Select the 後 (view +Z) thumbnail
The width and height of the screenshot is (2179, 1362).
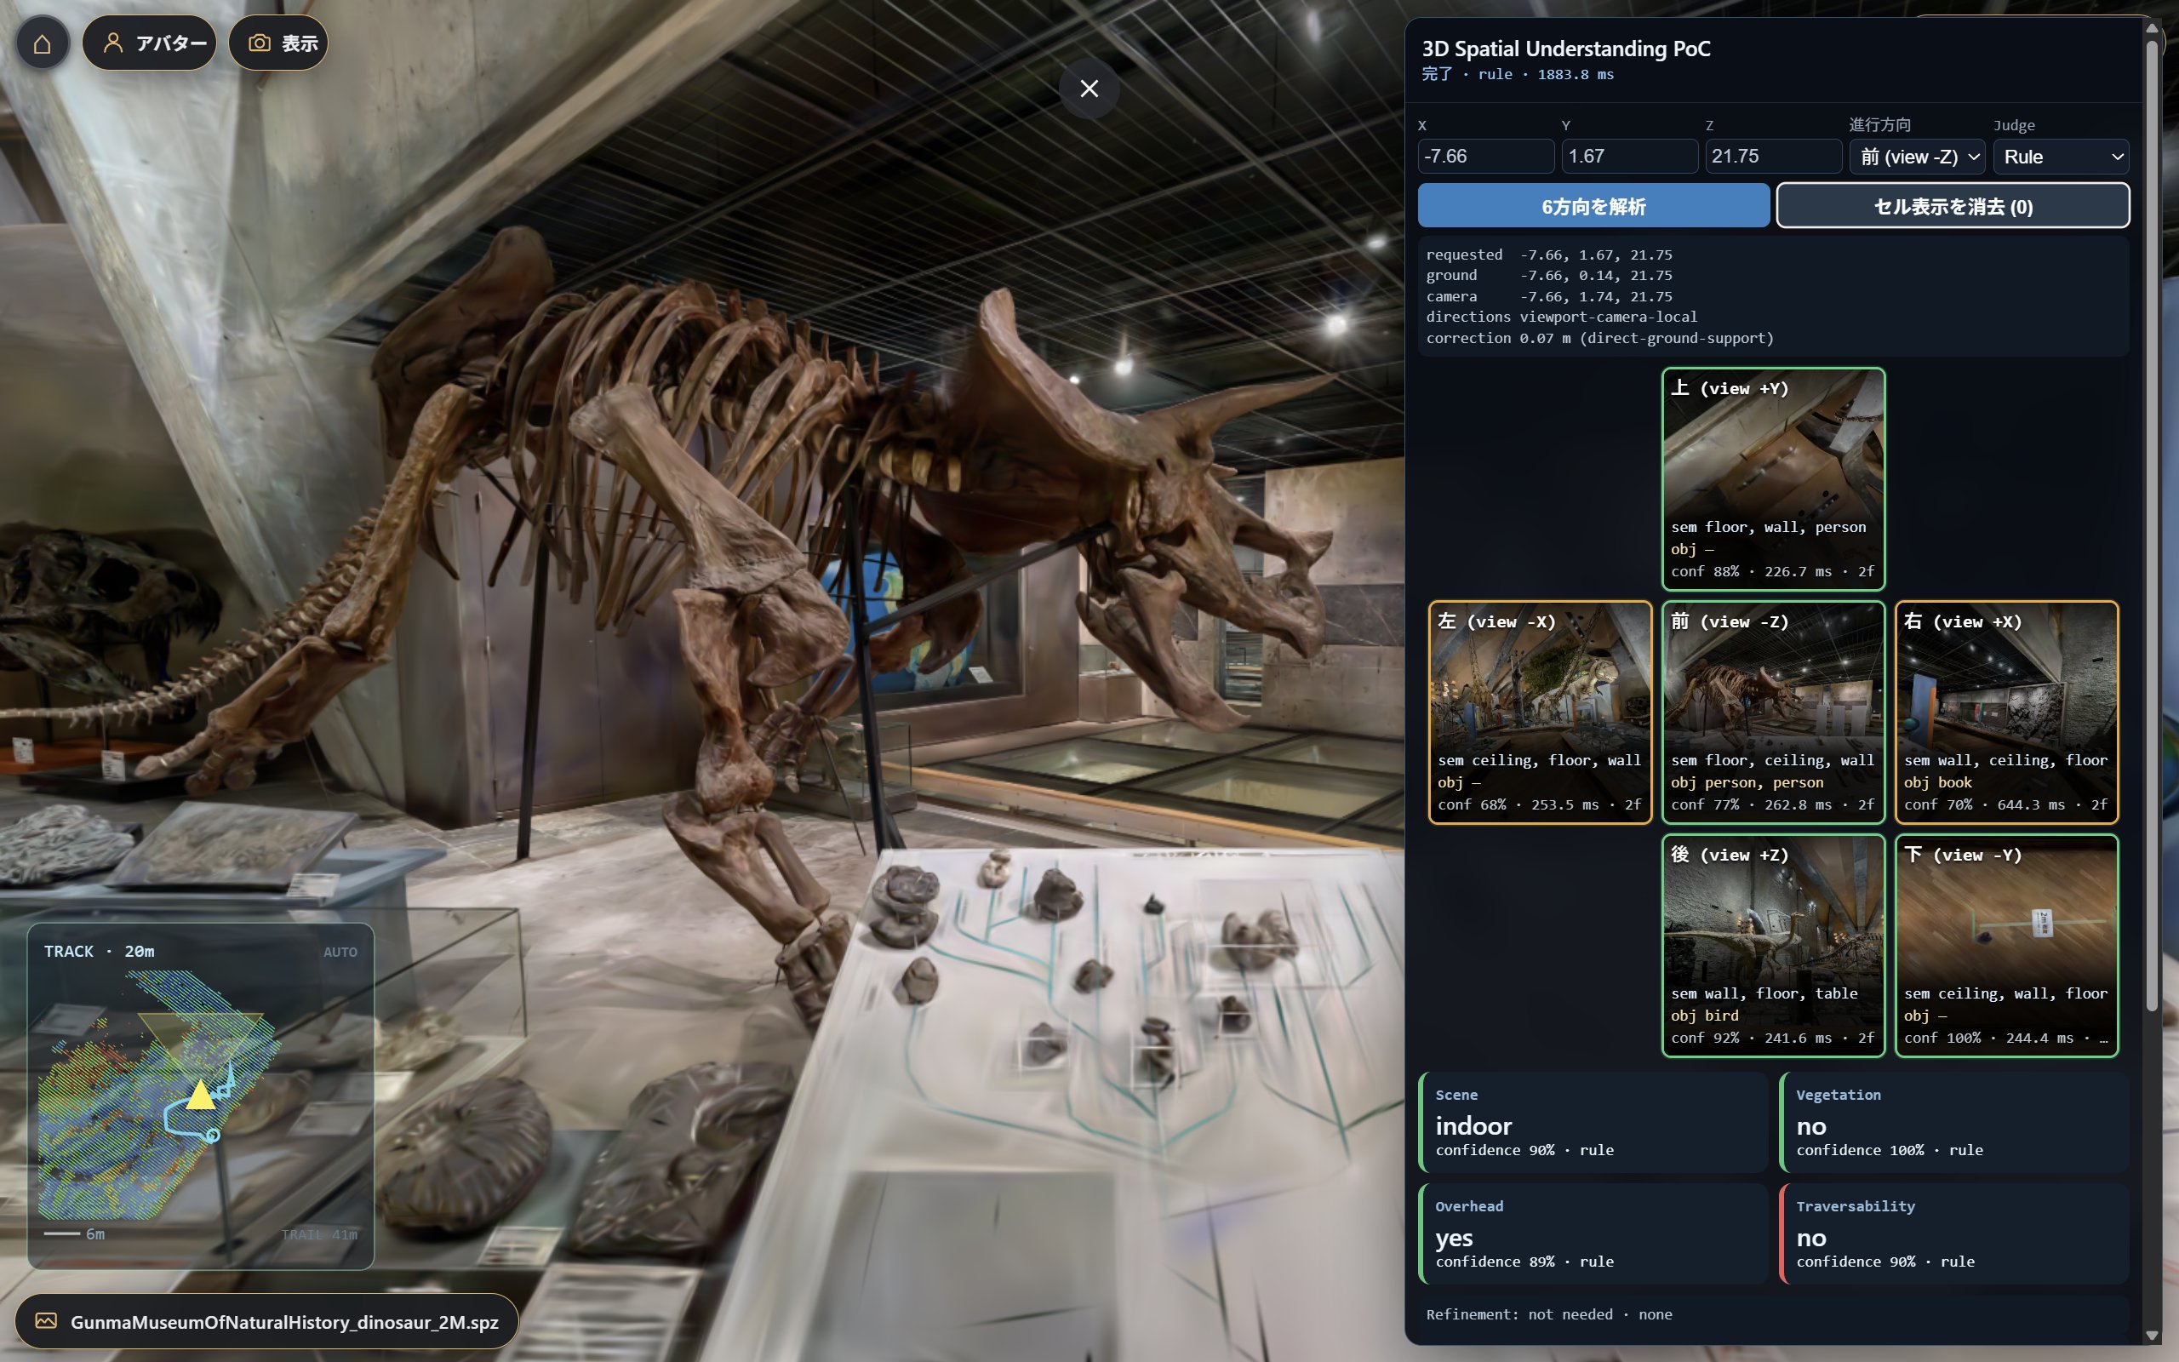coord(1773,945)
